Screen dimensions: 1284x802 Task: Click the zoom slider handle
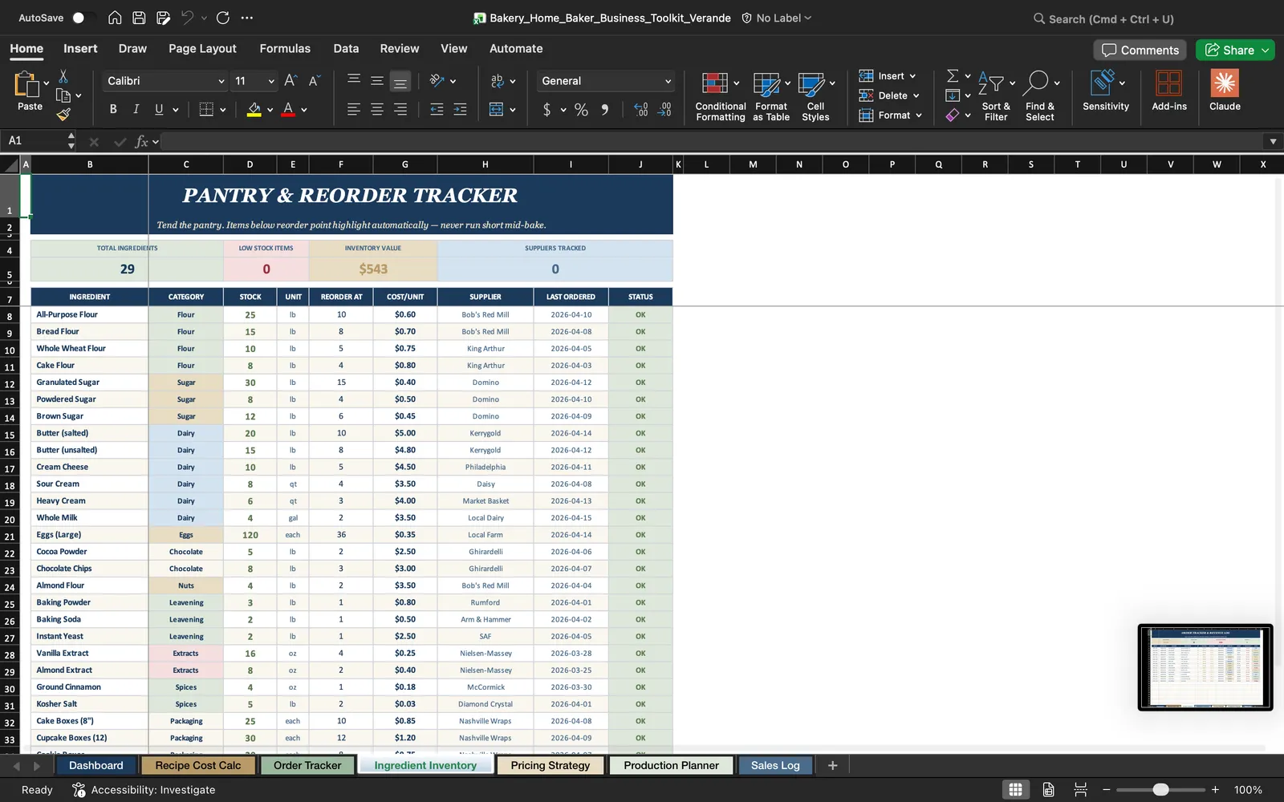pos(1160,790)
